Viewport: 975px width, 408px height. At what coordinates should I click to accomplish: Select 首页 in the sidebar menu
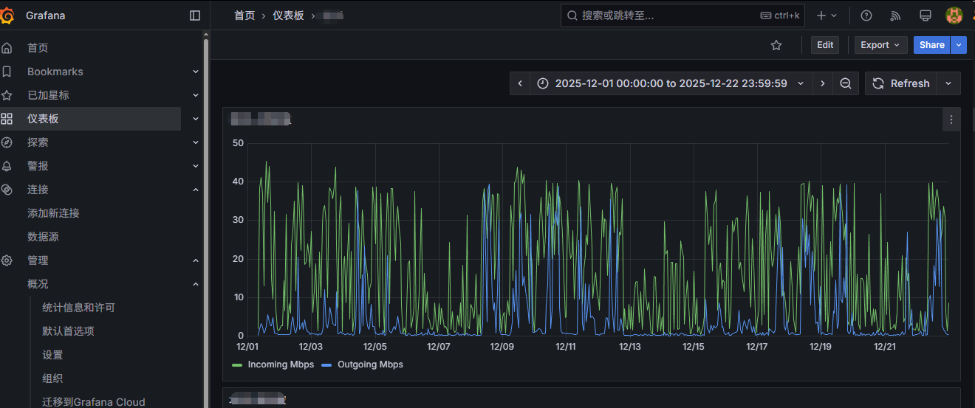click(x=38, y=48)
